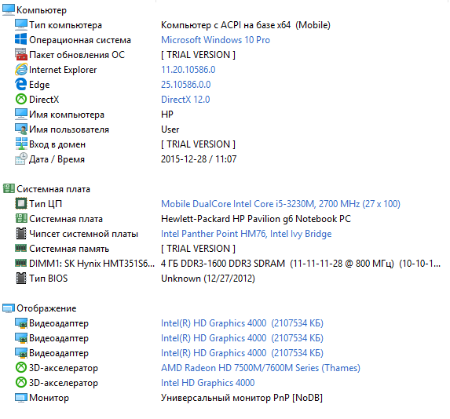This screenshot has height=419, width=450.
Task: Click the Чипсет системной платы chip icon
Action: click(21, 234)
